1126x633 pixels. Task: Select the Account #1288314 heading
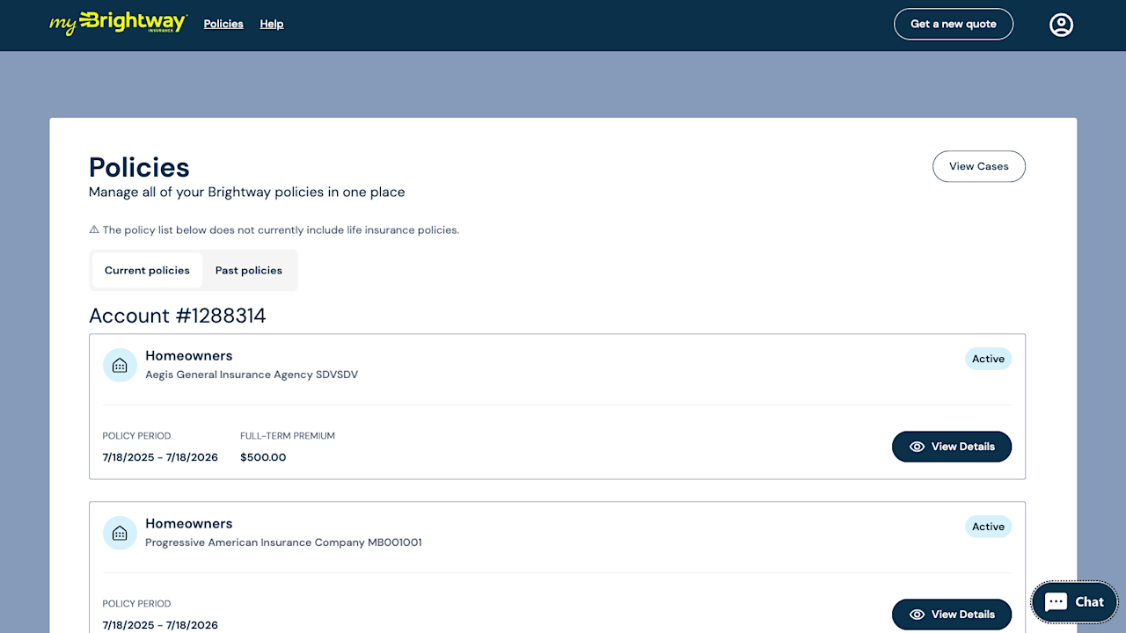pos(178,316)
